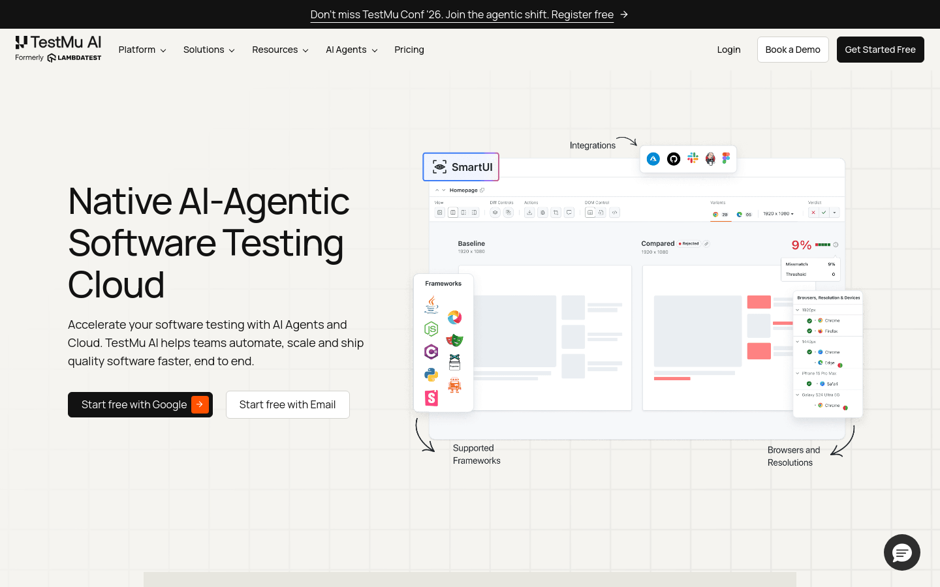
Task: Open the AI Agents dropdown menu
Action: pyautogui.click(x=352, y=50)
